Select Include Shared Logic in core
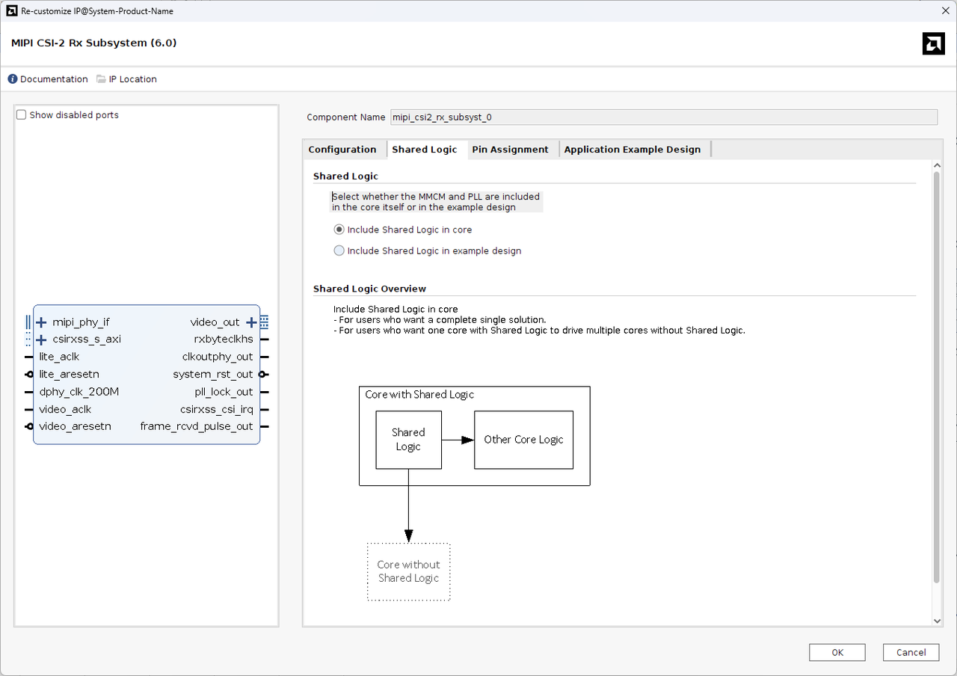 pos(339,230)
